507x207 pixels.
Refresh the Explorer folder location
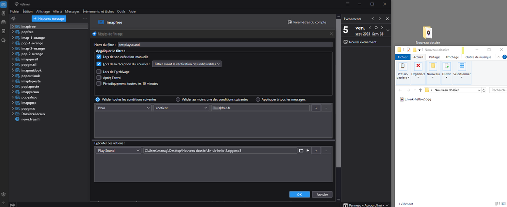[484, 90]
